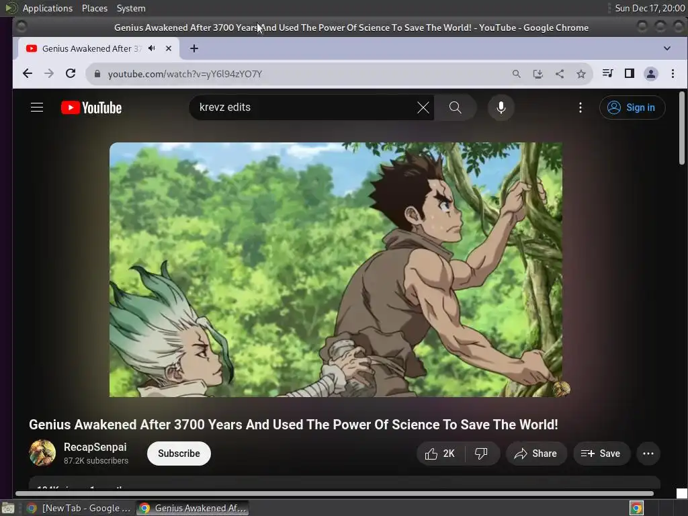The image size is (688, 516).
Task: Go forward with the browser forward arrow
Action: tap(49, 74)
